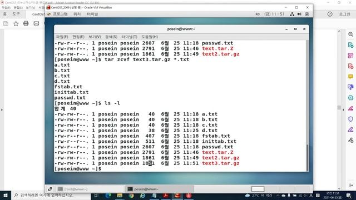The height and width of the screenshot is (200, 356).
Task: Collapse Acrobat's right tools pane arrow
Action: (343, 110)
